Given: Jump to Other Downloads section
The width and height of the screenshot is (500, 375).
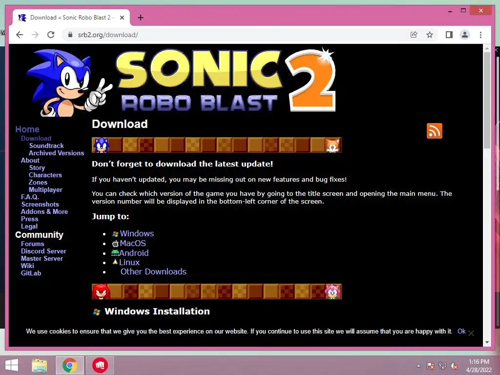Looking at the screenshot, I should [153, 271].
